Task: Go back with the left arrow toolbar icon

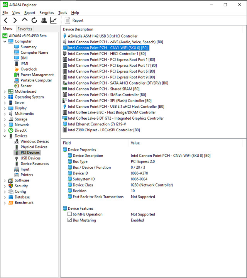Action: tap(6, 20)
